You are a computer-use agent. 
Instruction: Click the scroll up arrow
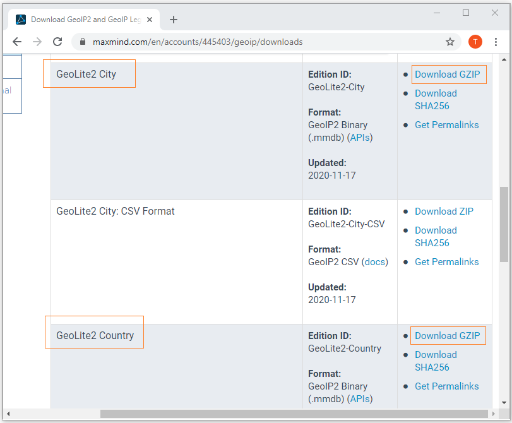504,59
